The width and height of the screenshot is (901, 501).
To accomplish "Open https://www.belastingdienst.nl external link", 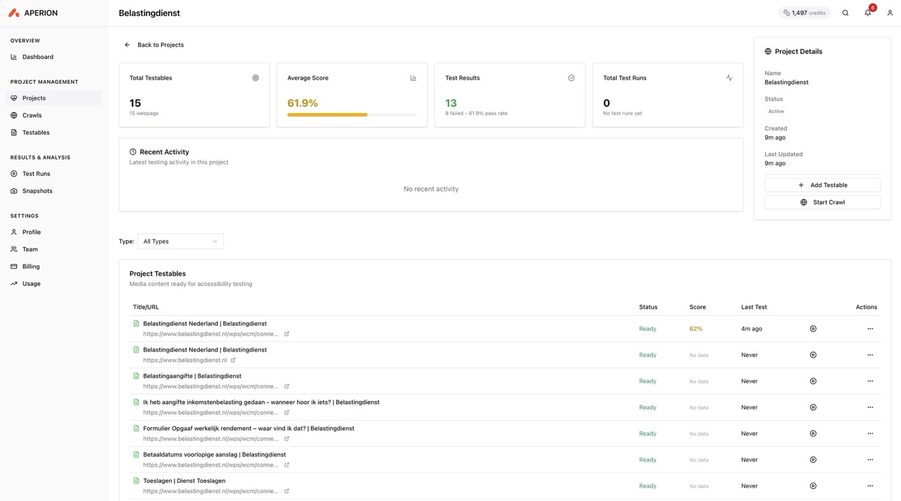I will [232, 359].
